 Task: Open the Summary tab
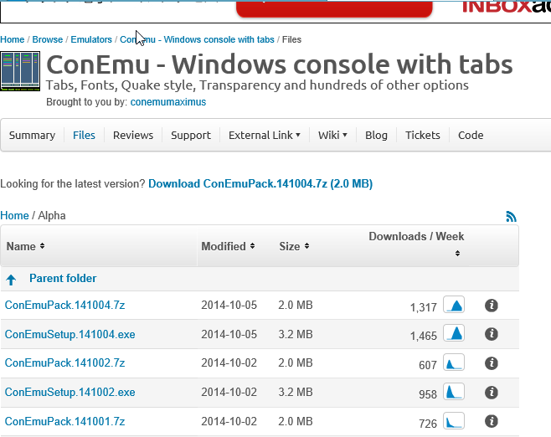point(32,136)
